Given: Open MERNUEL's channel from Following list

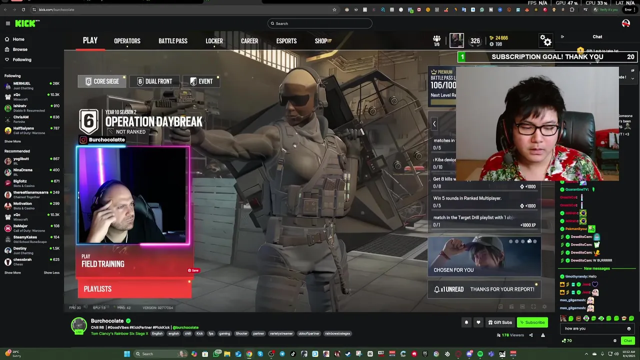Looking at the screenshot, I should click(x=32, y=85).
